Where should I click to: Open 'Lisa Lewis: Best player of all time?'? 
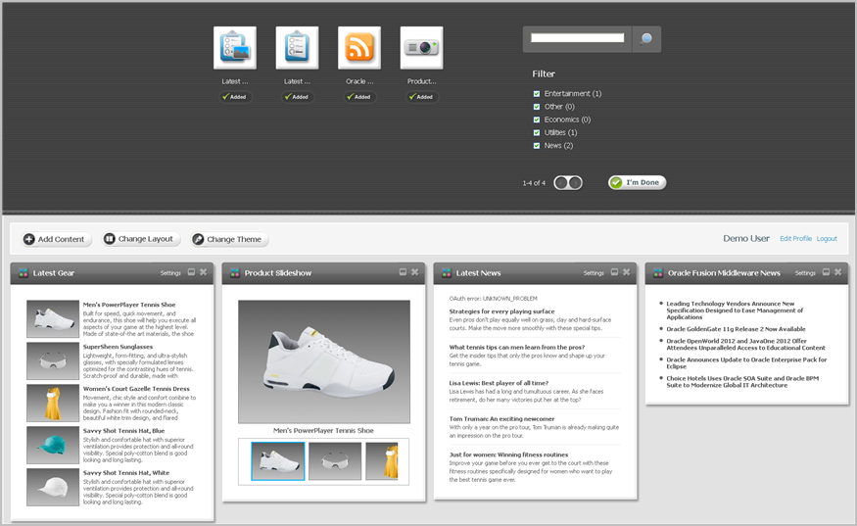pyautogui.click(x=499, y=383)
